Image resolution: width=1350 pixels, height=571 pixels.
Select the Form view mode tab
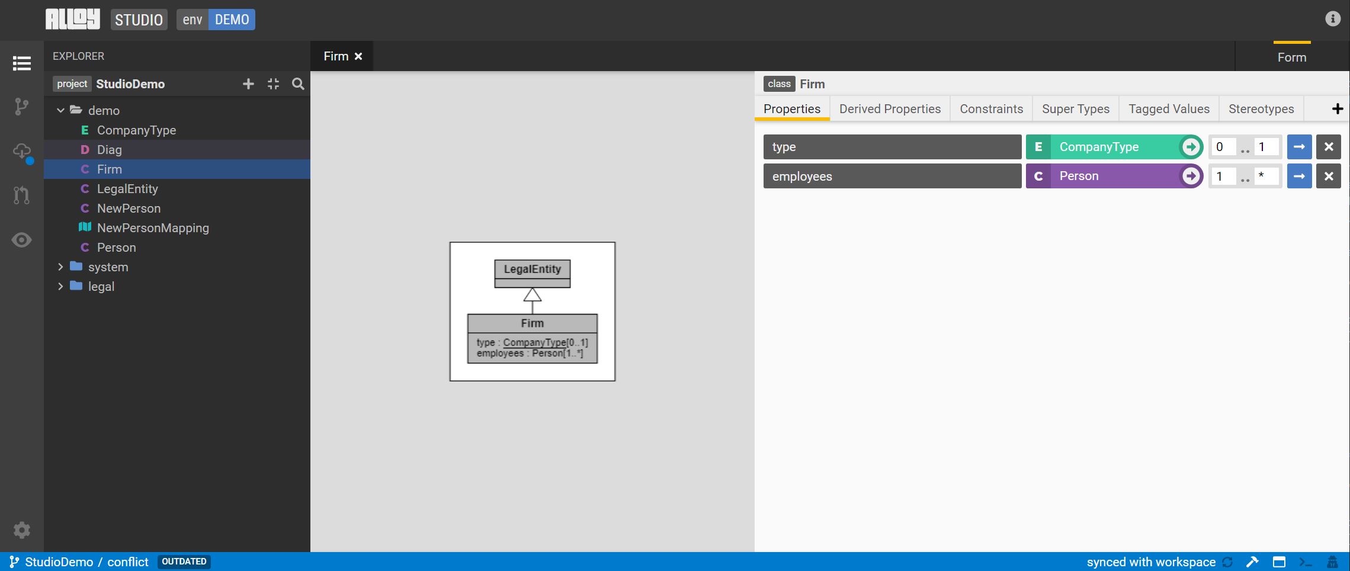[x=1292, y=57]
